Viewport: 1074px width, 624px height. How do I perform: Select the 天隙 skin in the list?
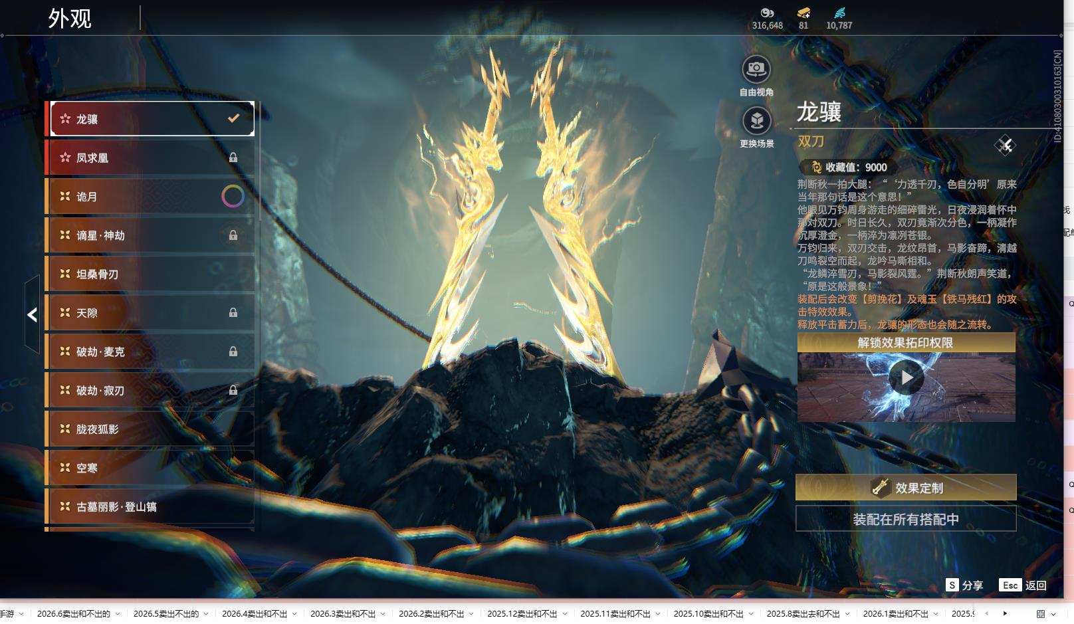(x=151, y=312)
